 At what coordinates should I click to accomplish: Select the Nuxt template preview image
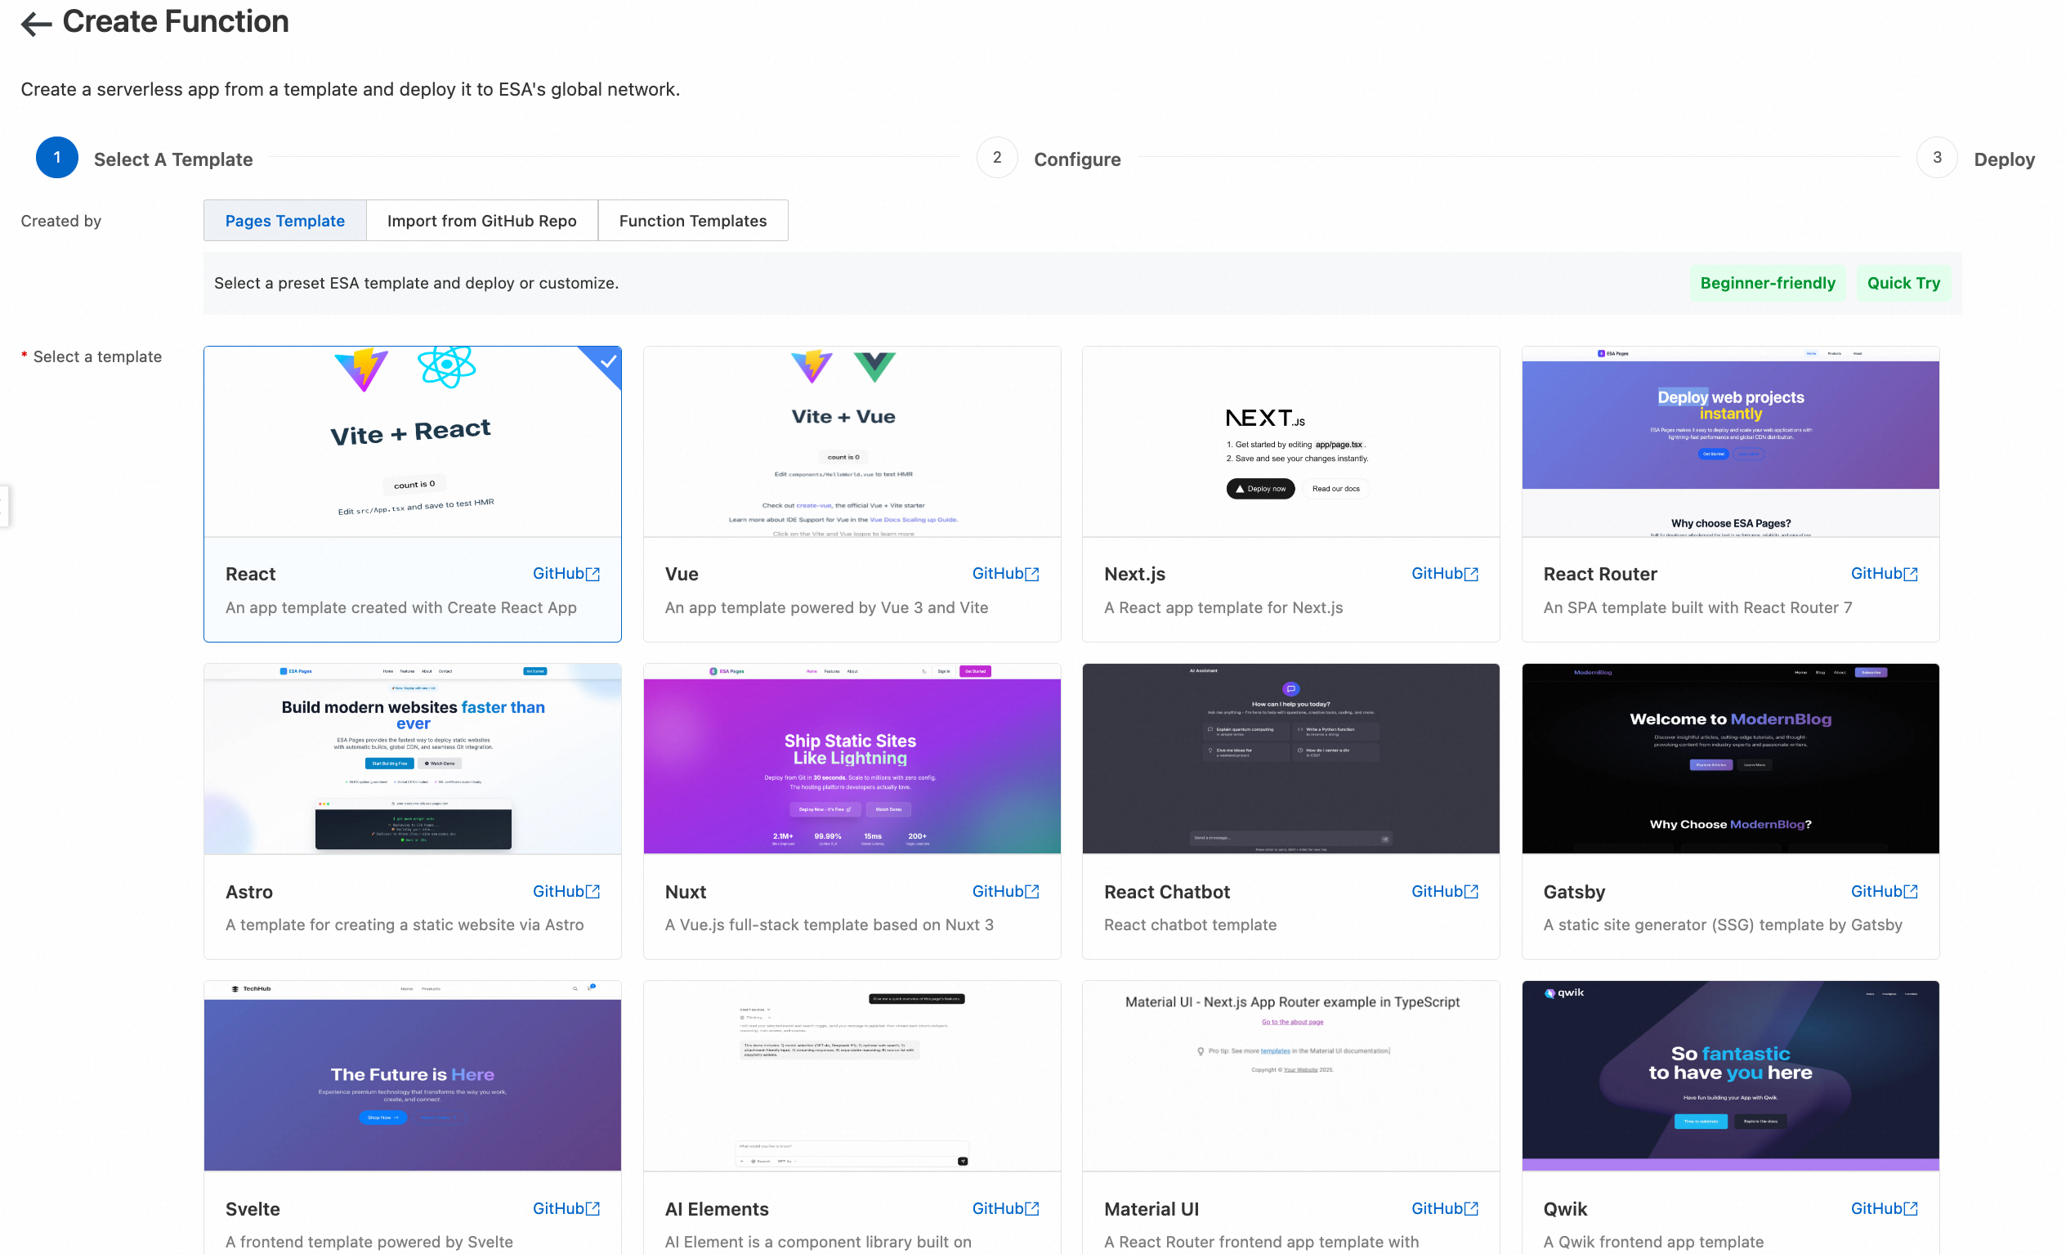[x=852, y=759]
